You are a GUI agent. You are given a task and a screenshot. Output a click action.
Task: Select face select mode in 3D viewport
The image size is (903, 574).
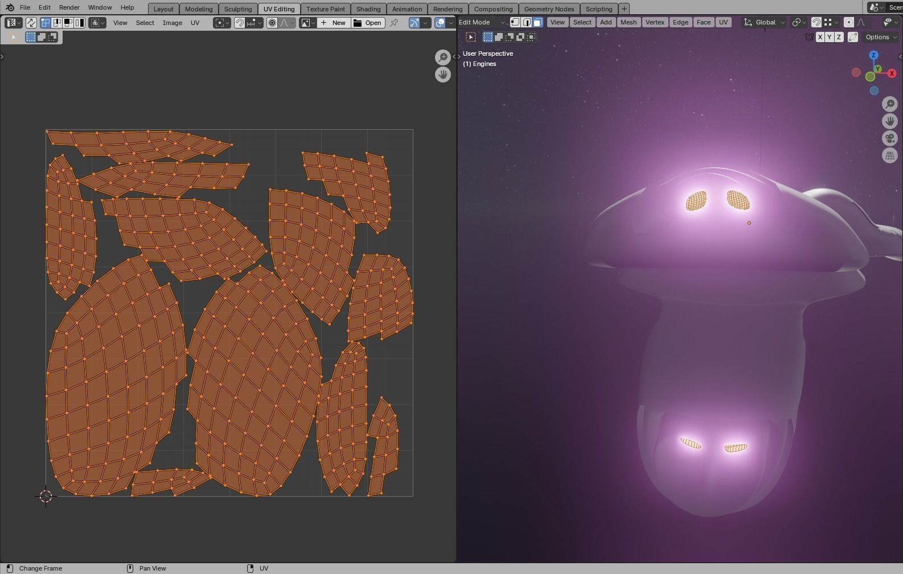[537, 22]
